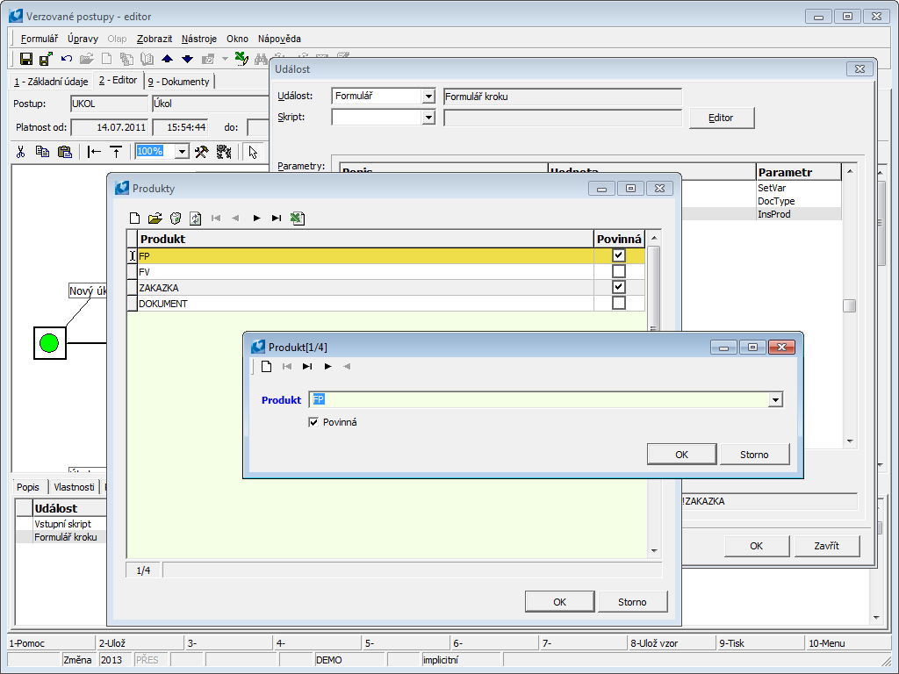The image size is (899, 674).
Task: Open the 100% zoom dropdown
Action: coord(182,152)
